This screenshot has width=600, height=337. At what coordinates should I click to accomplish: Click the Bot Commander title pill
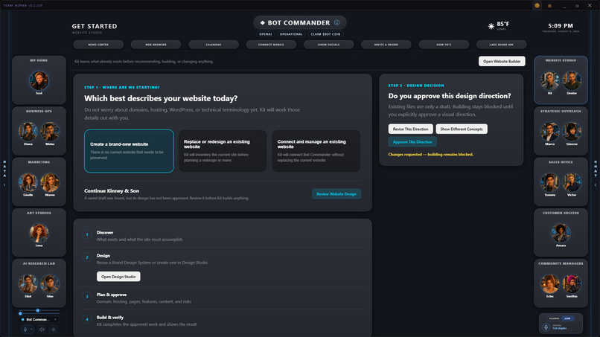[299, 22]
